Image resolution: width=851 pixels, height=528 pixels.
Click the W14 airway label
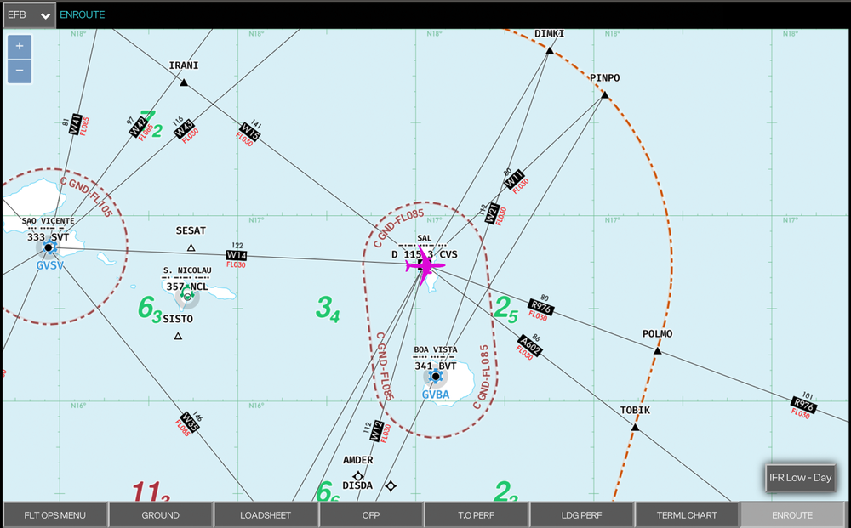[237, 255]
